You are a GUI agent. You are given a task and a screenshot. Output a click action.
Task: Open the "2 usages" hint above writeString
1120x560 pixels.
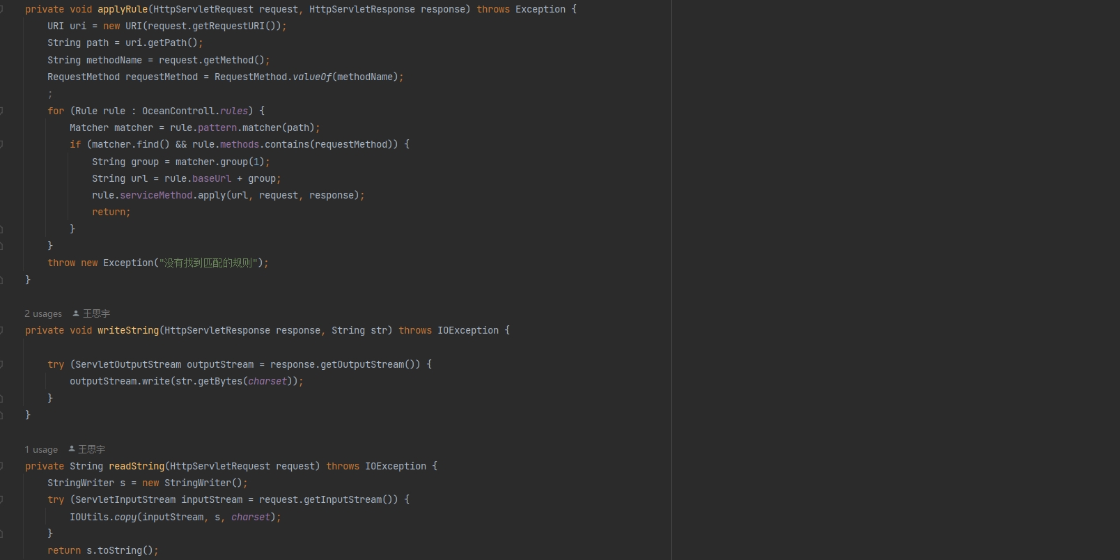click(x=43, y=313)
